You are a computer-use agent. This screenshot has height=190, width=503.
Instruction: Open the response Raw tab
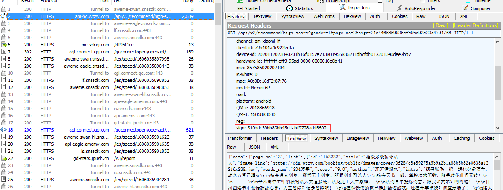232,147
